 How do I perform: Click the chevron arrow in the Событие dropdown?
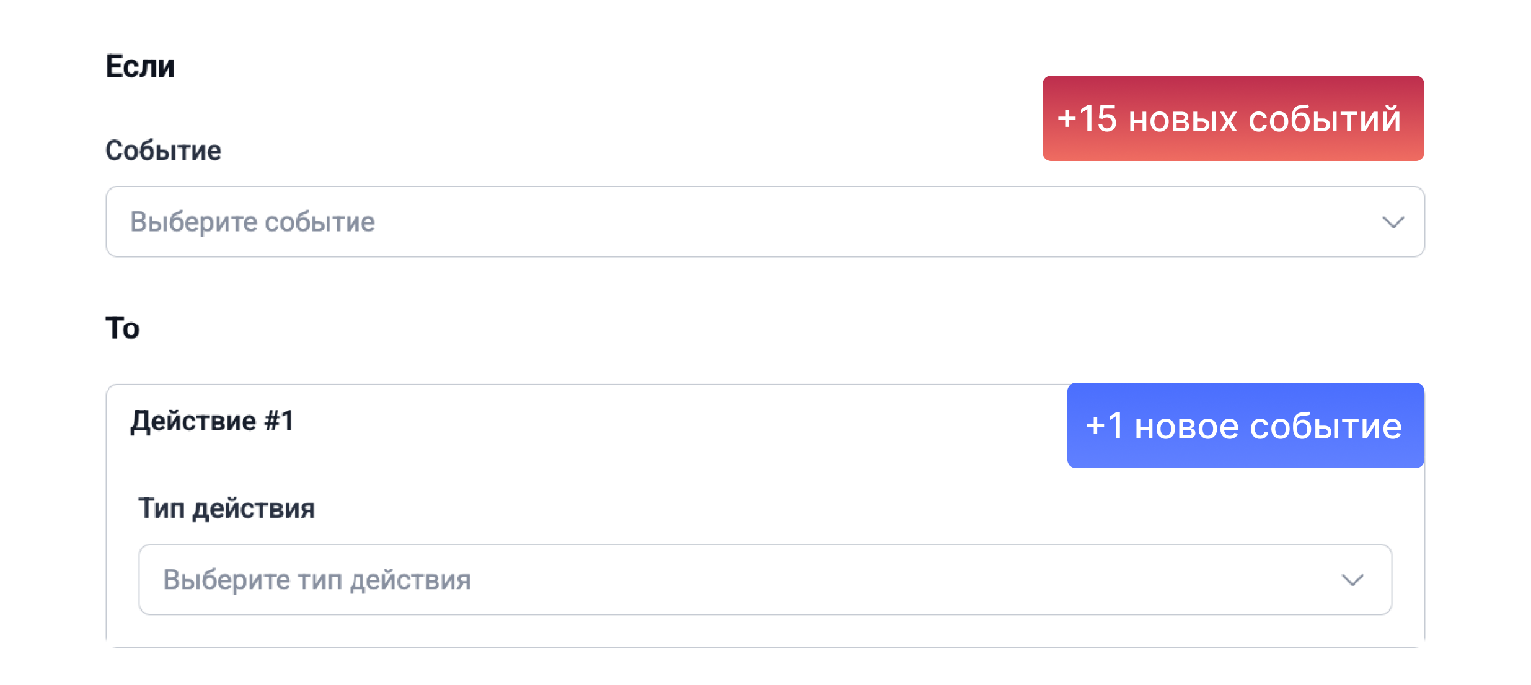(x=1393, y=222)
